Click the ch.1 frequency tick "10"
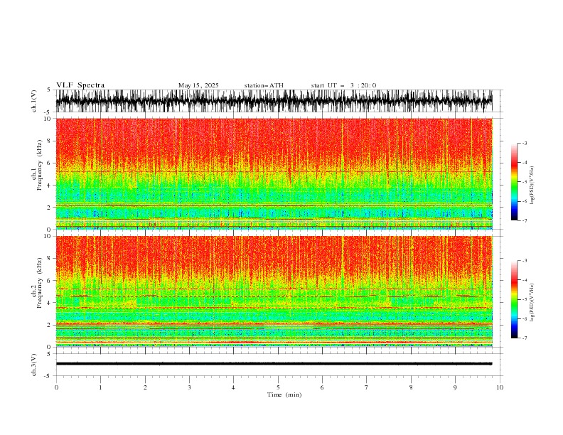This screenshot has height=435, width=563. pyautogui.click(x=48, y=119)
